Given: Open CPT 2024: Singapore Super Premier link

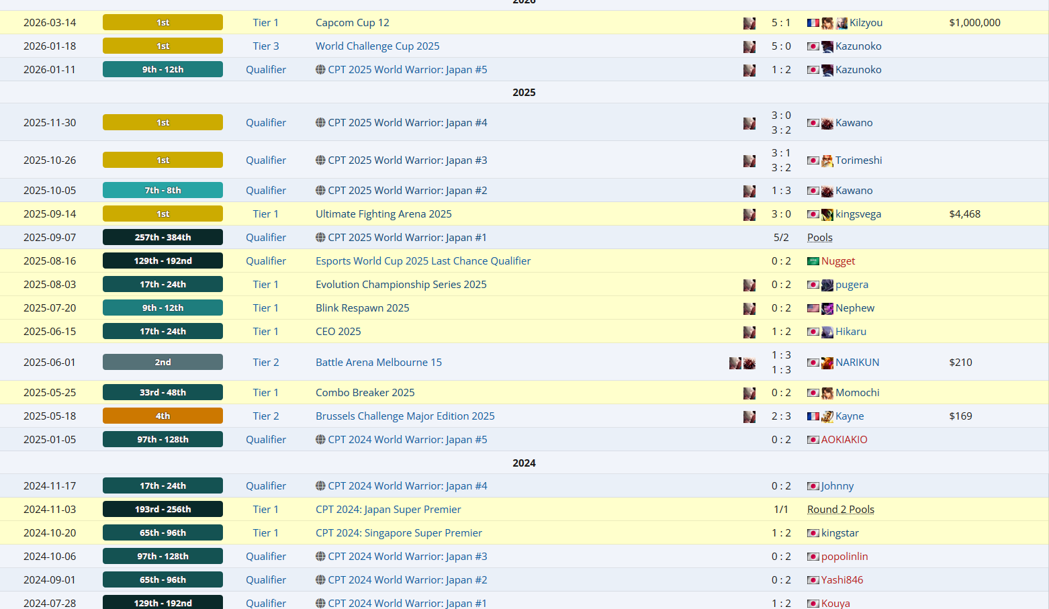Looking at the screenshot, I should (x=399, y=533).
